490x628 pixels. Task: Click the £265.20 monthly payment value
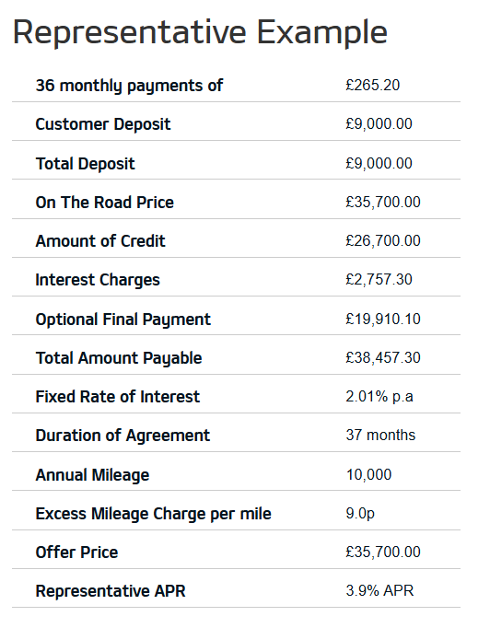click(x=373, y=85)
